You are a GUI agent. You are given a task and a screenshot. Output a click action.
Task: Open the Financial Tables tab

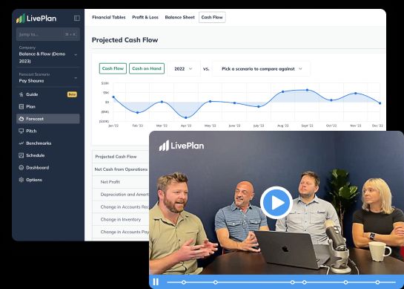109,17
